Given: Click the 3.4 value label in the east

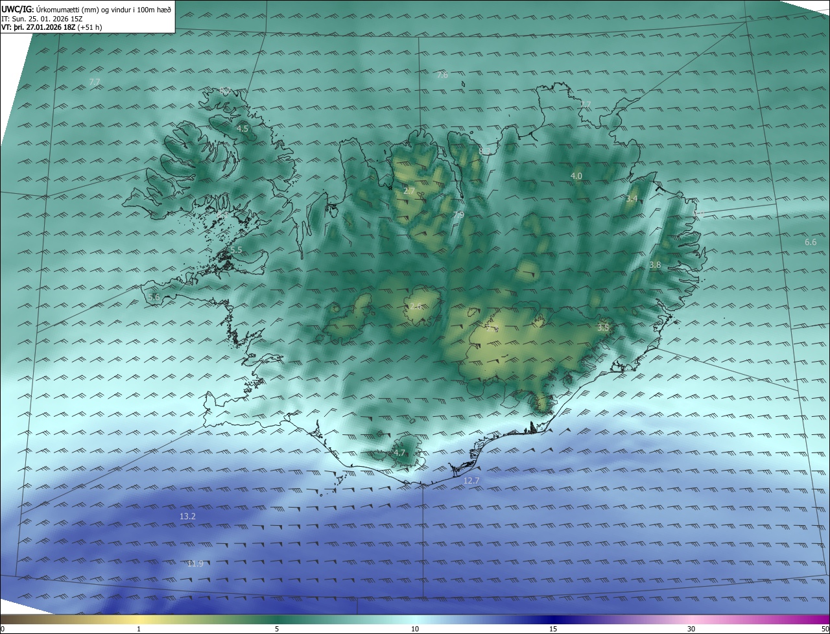Looking at the screenshot, I should pos(632,198).
